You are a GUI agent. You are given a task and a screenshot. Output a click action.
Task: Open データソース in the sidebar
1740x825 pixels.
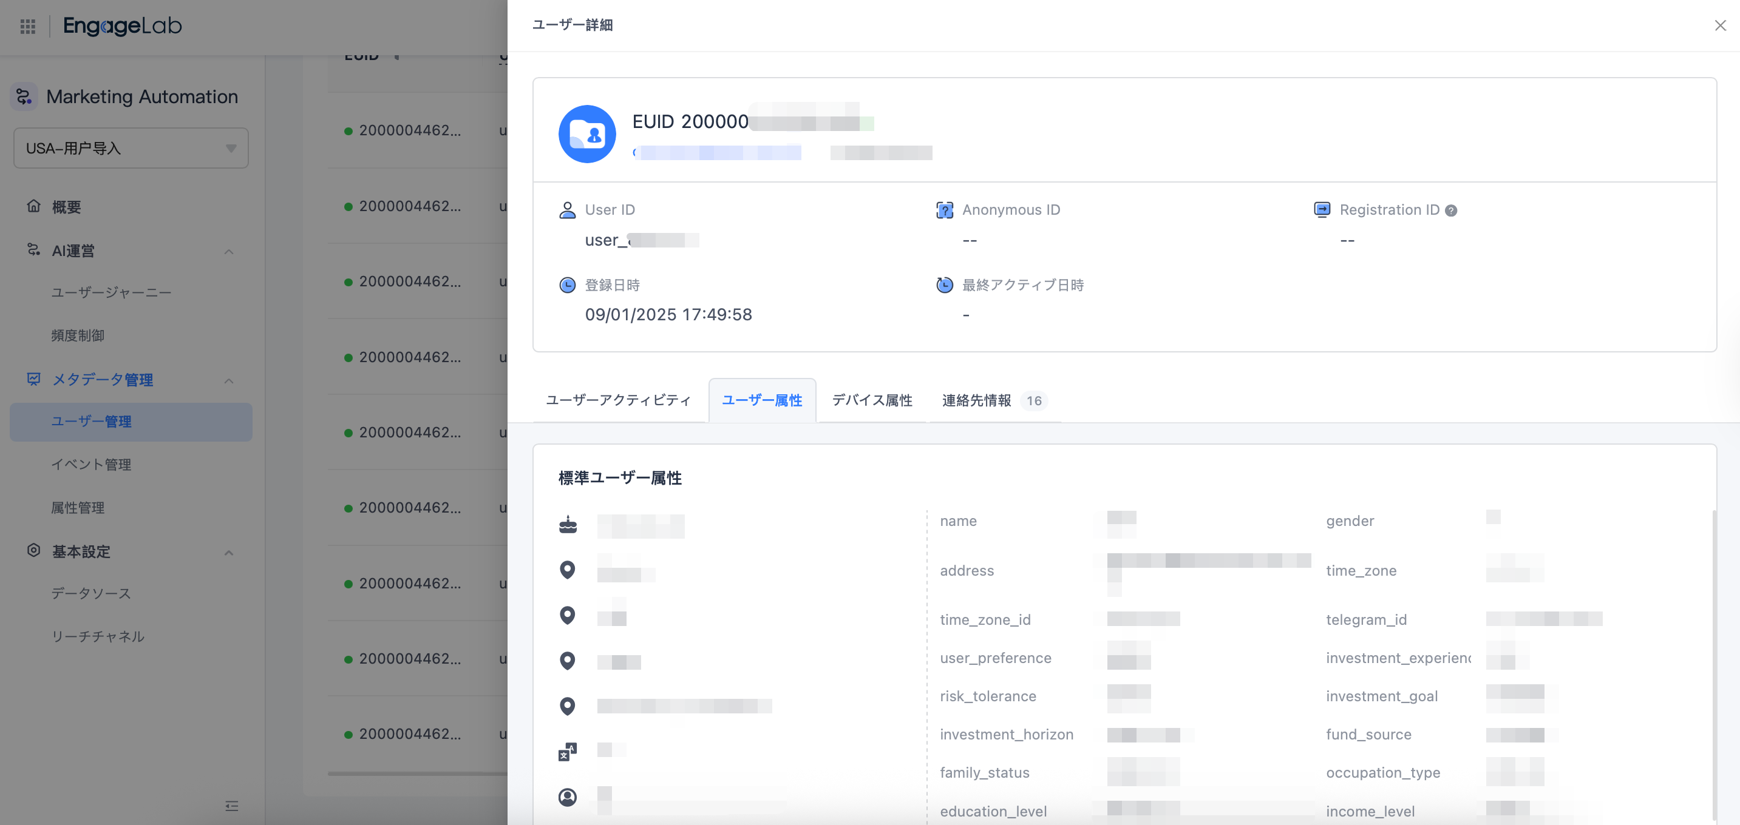pos(91,593)
